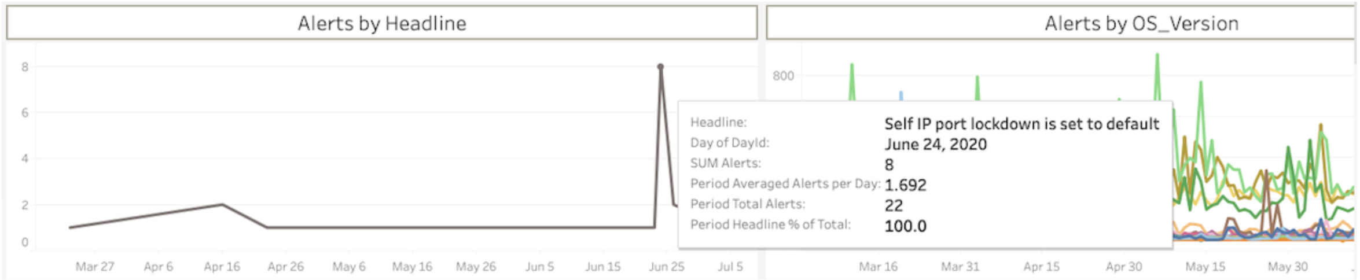Click the tallest green spike in the OS_Version chart
The height and width of the screenshot is (280, 1360).
point(1157,56)
